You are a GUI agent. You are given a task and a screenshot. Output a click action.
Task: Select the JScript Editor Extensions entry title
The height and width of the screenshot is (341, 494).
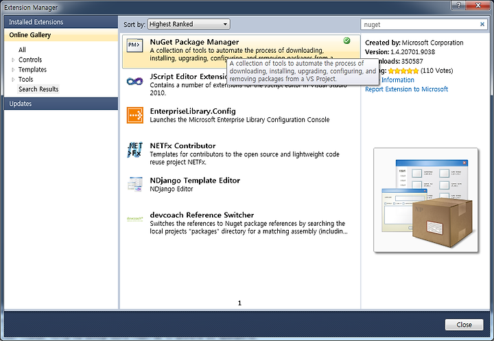point(189,77)
